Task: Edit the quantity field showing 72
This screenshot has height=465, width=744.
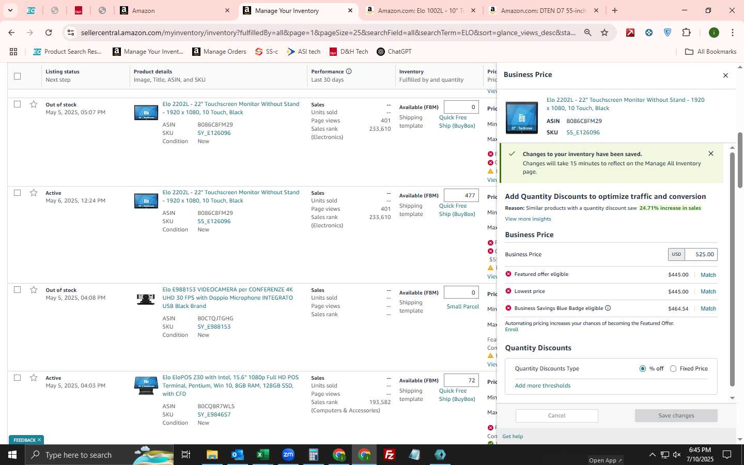Action: 461,380
